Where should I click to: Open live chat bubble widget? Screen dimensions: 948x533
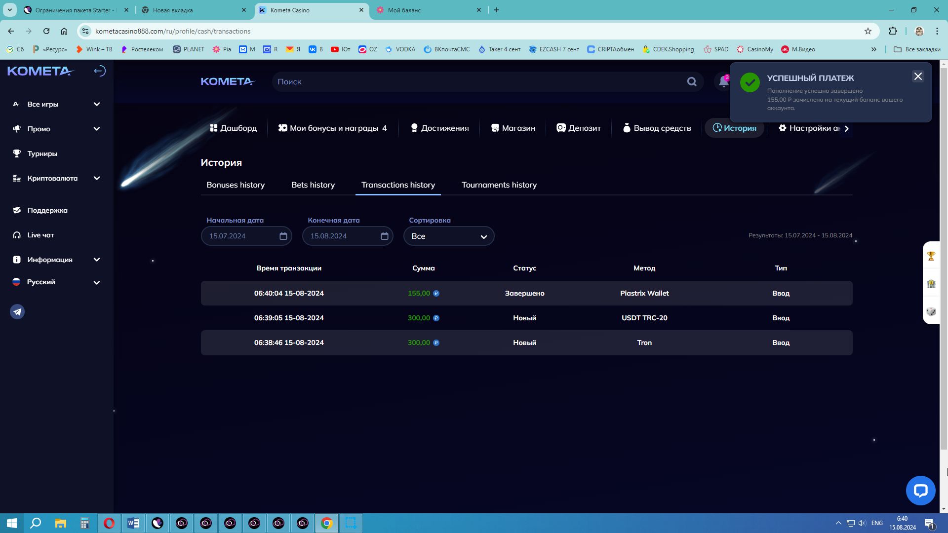pyautogui.click(x=920, y=490)
